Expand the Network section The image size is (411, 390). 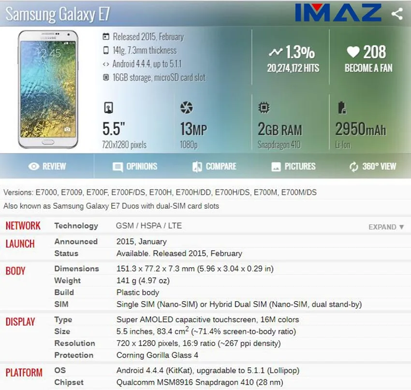tap(386, 227)
